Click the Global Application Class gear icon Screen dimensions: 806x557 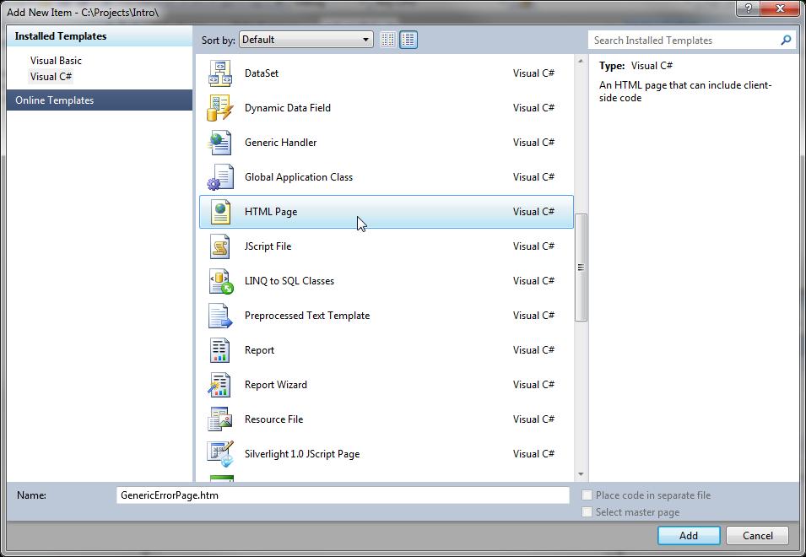pyautogui.click(x=220, y=177)
